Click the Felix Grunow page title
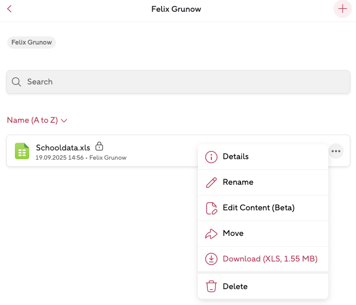The height and width of the screenshot is (305, 356). click(x=176, y=9)
